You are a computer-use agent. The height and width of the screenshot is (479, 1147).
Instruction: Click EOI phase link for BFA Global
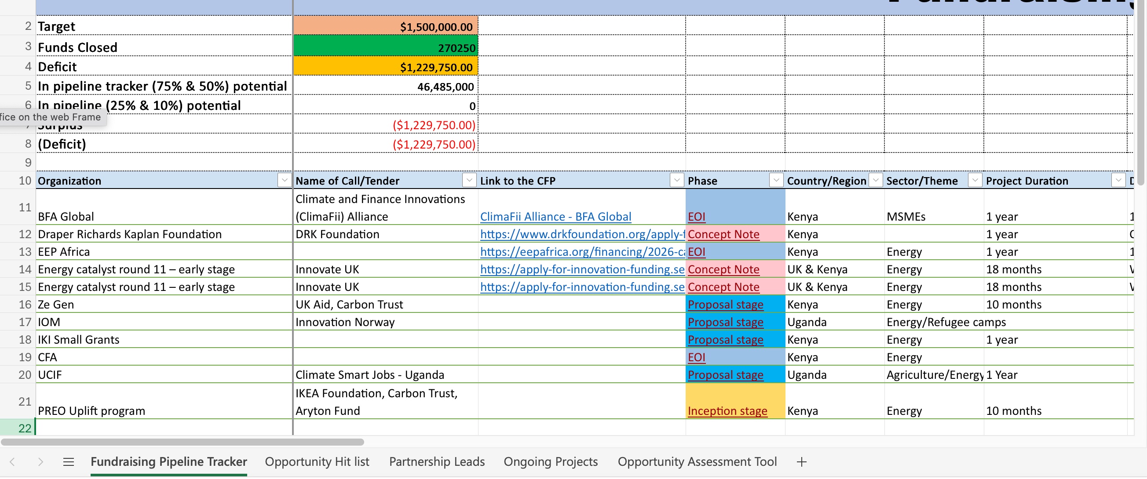696,217
